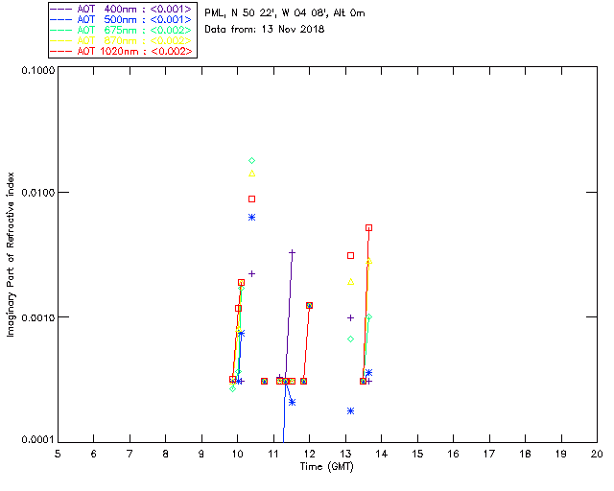The width and height of the screenshot is (614, 491).
Task: Click the 'Time (GMT)' axis label
Action: (x=327, y=467)
